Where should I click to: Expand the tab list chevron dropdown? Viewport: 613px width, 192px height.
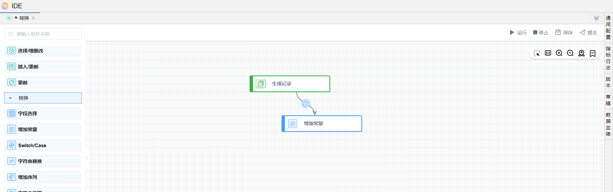[596, 18]
